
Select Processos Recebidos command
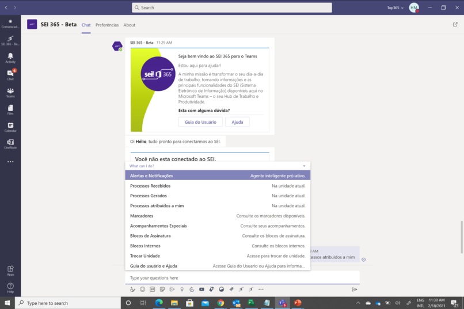[x=218, y=186]
